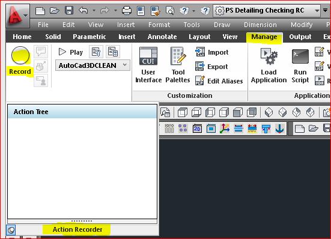Open the User Interface CUI editor
The width and height of the screenshot is (331, 239).
pos(148,65)
